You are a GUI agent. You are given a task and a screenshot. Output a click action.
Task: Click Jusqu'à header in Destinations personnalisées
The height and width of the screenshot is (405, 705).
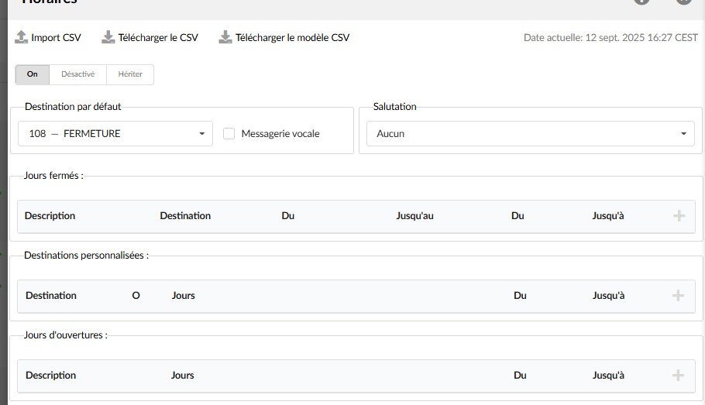click(x=608, y=296)
